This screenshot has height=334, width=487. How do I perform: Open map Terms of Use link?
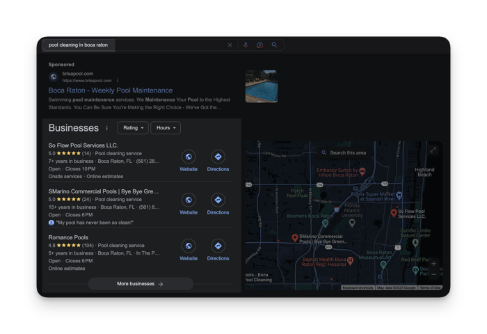430,287
